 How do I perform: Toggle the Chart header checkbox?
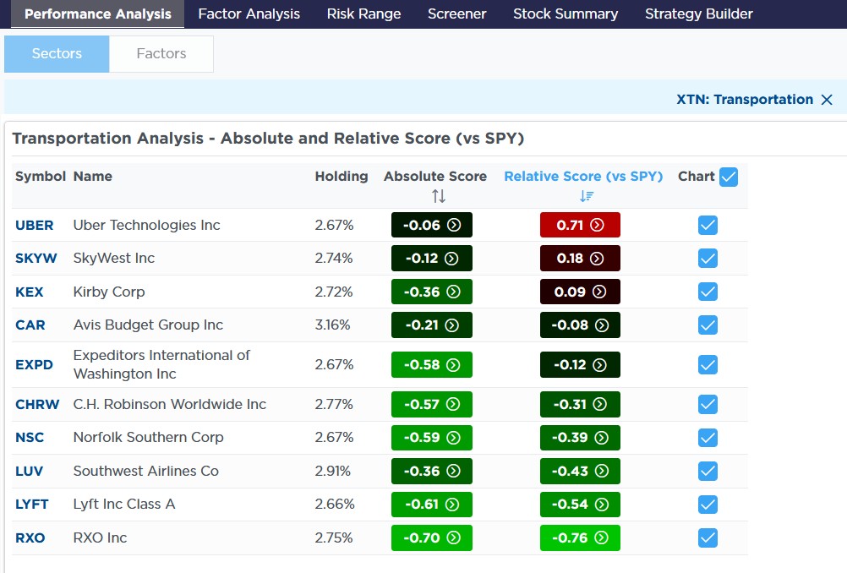(728, 177)
